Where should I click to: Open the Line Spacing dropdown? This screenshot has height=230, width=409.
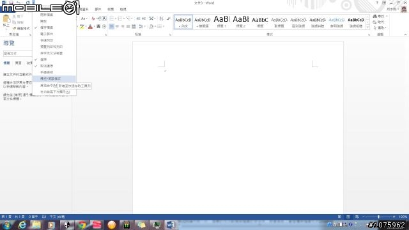141,26
